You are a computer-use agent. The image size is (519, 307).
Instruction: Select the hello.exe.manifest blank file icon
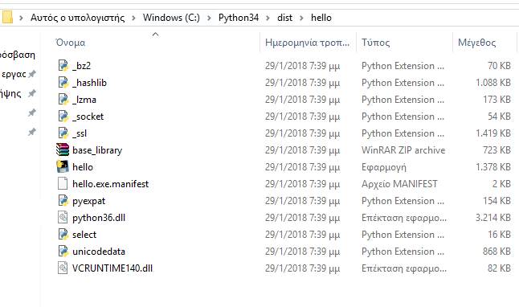click(x=63, y=183)
